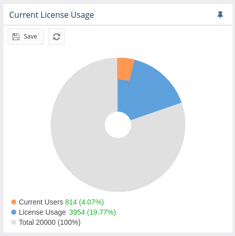Image resolution: width=235 pixels, height=236 pixels.
Task: Click the gray legend dot for Total
Action: tap(14, 222)
